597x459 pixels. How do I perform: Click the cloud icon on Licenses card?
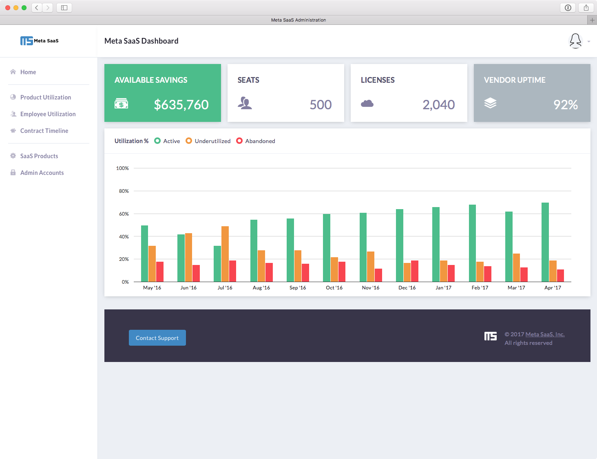pos(367,104)
